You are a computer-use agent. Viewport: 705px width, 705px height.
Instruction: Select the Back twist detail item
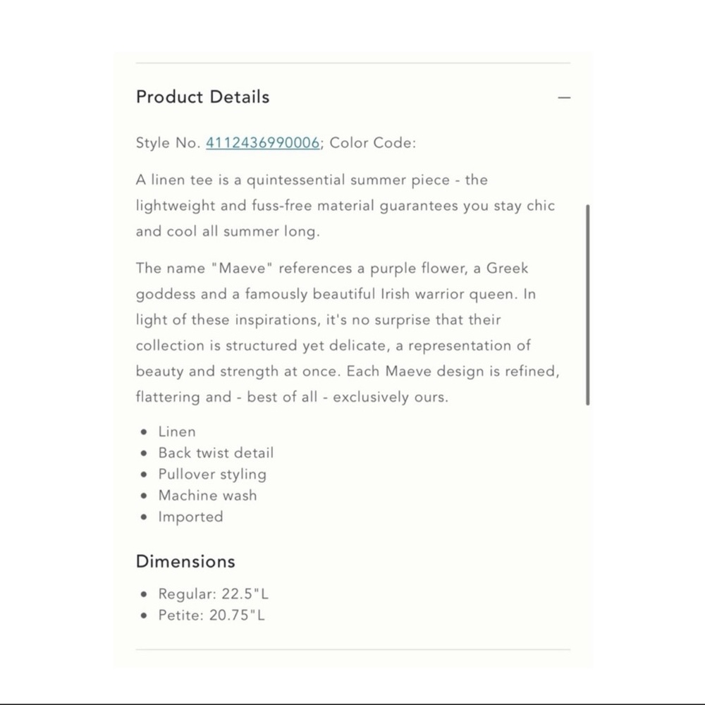point(216,453)
